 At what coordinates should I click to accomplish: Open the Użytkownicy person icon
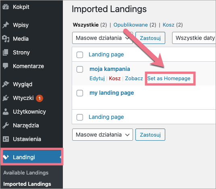tap(6, 112)
